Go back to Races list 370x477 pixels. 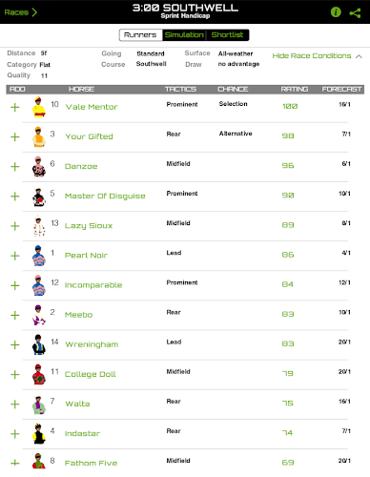coord(20,12)
